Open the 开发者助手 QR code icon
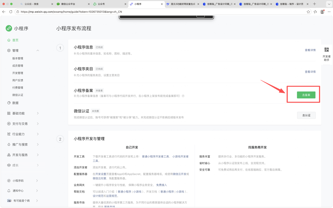The height and width of the screenshot is (208, 333). 327,50
